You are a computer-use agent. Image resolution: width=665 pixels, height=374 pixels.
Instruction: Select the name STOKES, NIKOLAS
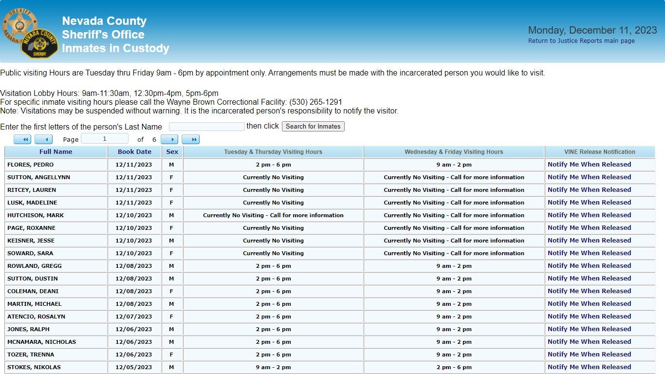34,367
